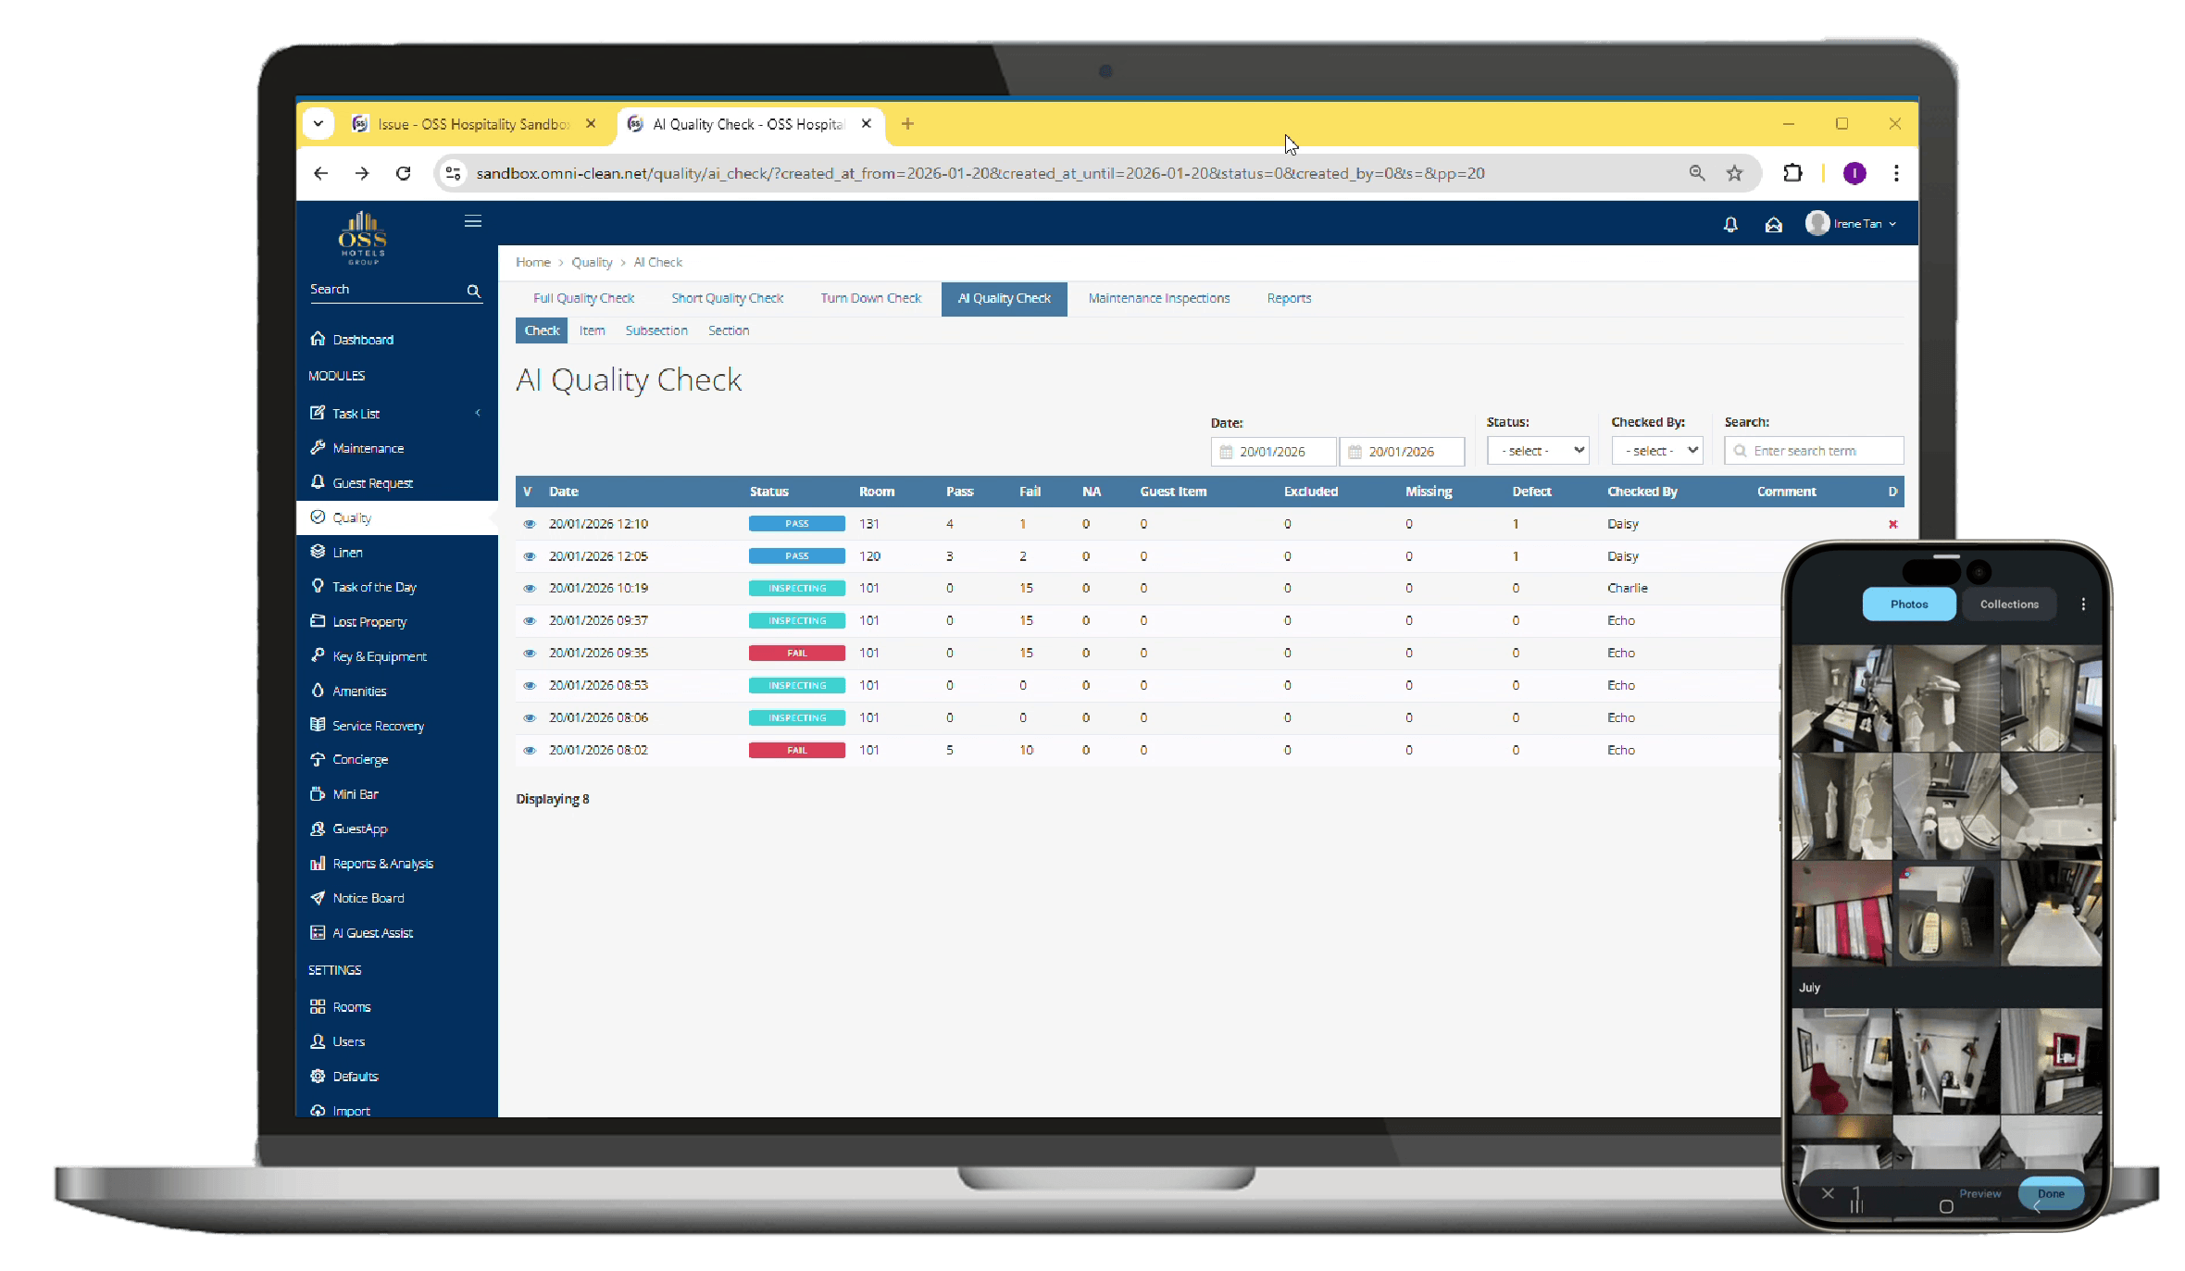Open the Checked By select dropdown
Image resolution: width=2185 pixels, height=1271 pixels.
point(1656,451)
